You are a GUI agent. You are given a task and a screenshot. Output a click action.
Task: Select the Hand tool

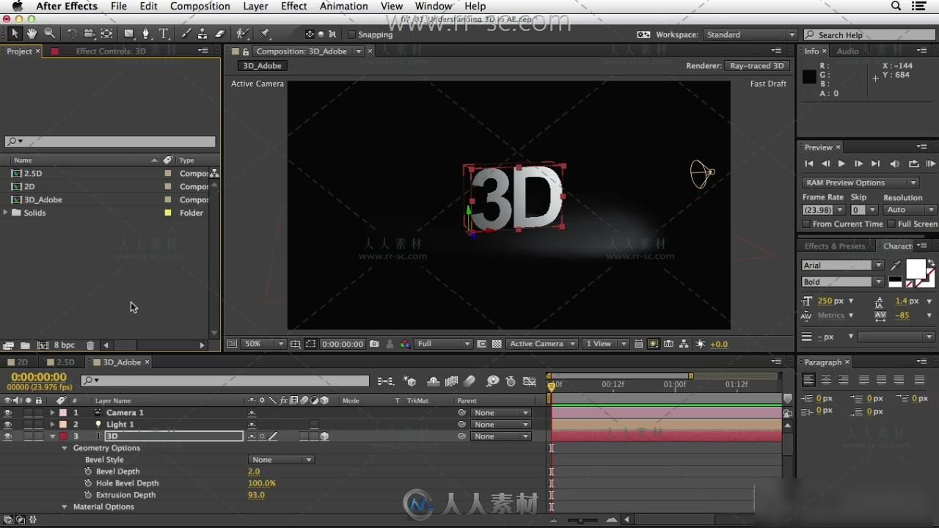(x=32, y=34)
